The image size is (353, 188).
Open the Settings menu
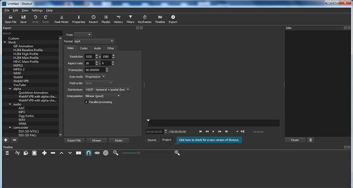(x=37, y=11)
